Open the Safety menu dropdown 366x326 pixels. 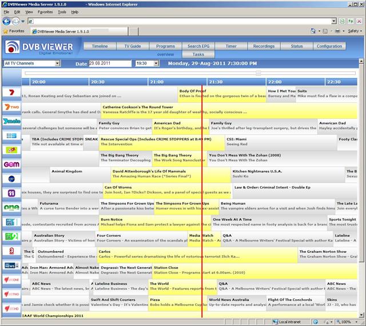355,31
